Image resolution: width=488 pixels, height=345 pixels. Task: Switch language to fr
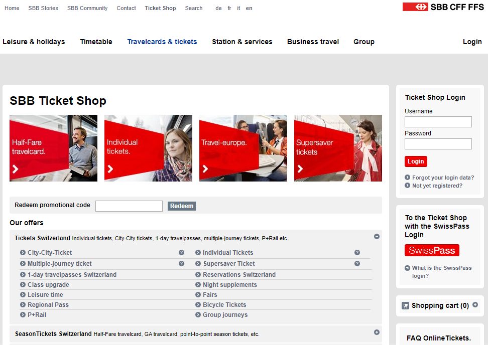click(229, 8)
